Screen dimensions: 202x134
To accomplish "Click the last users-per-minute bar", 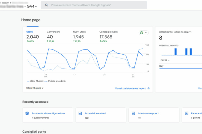I will point(191,52).
